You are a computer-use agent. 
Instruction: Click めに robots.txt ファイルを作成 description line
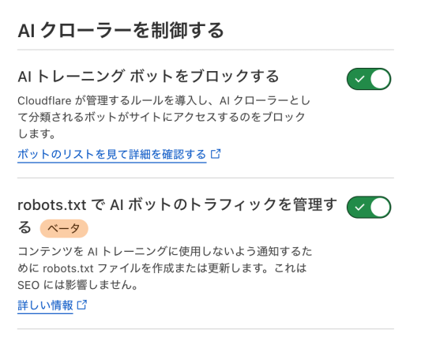(x=162, y=268)
